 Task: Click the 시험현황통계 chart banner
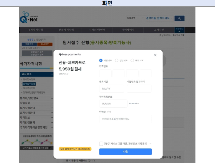tap(37, 140)
